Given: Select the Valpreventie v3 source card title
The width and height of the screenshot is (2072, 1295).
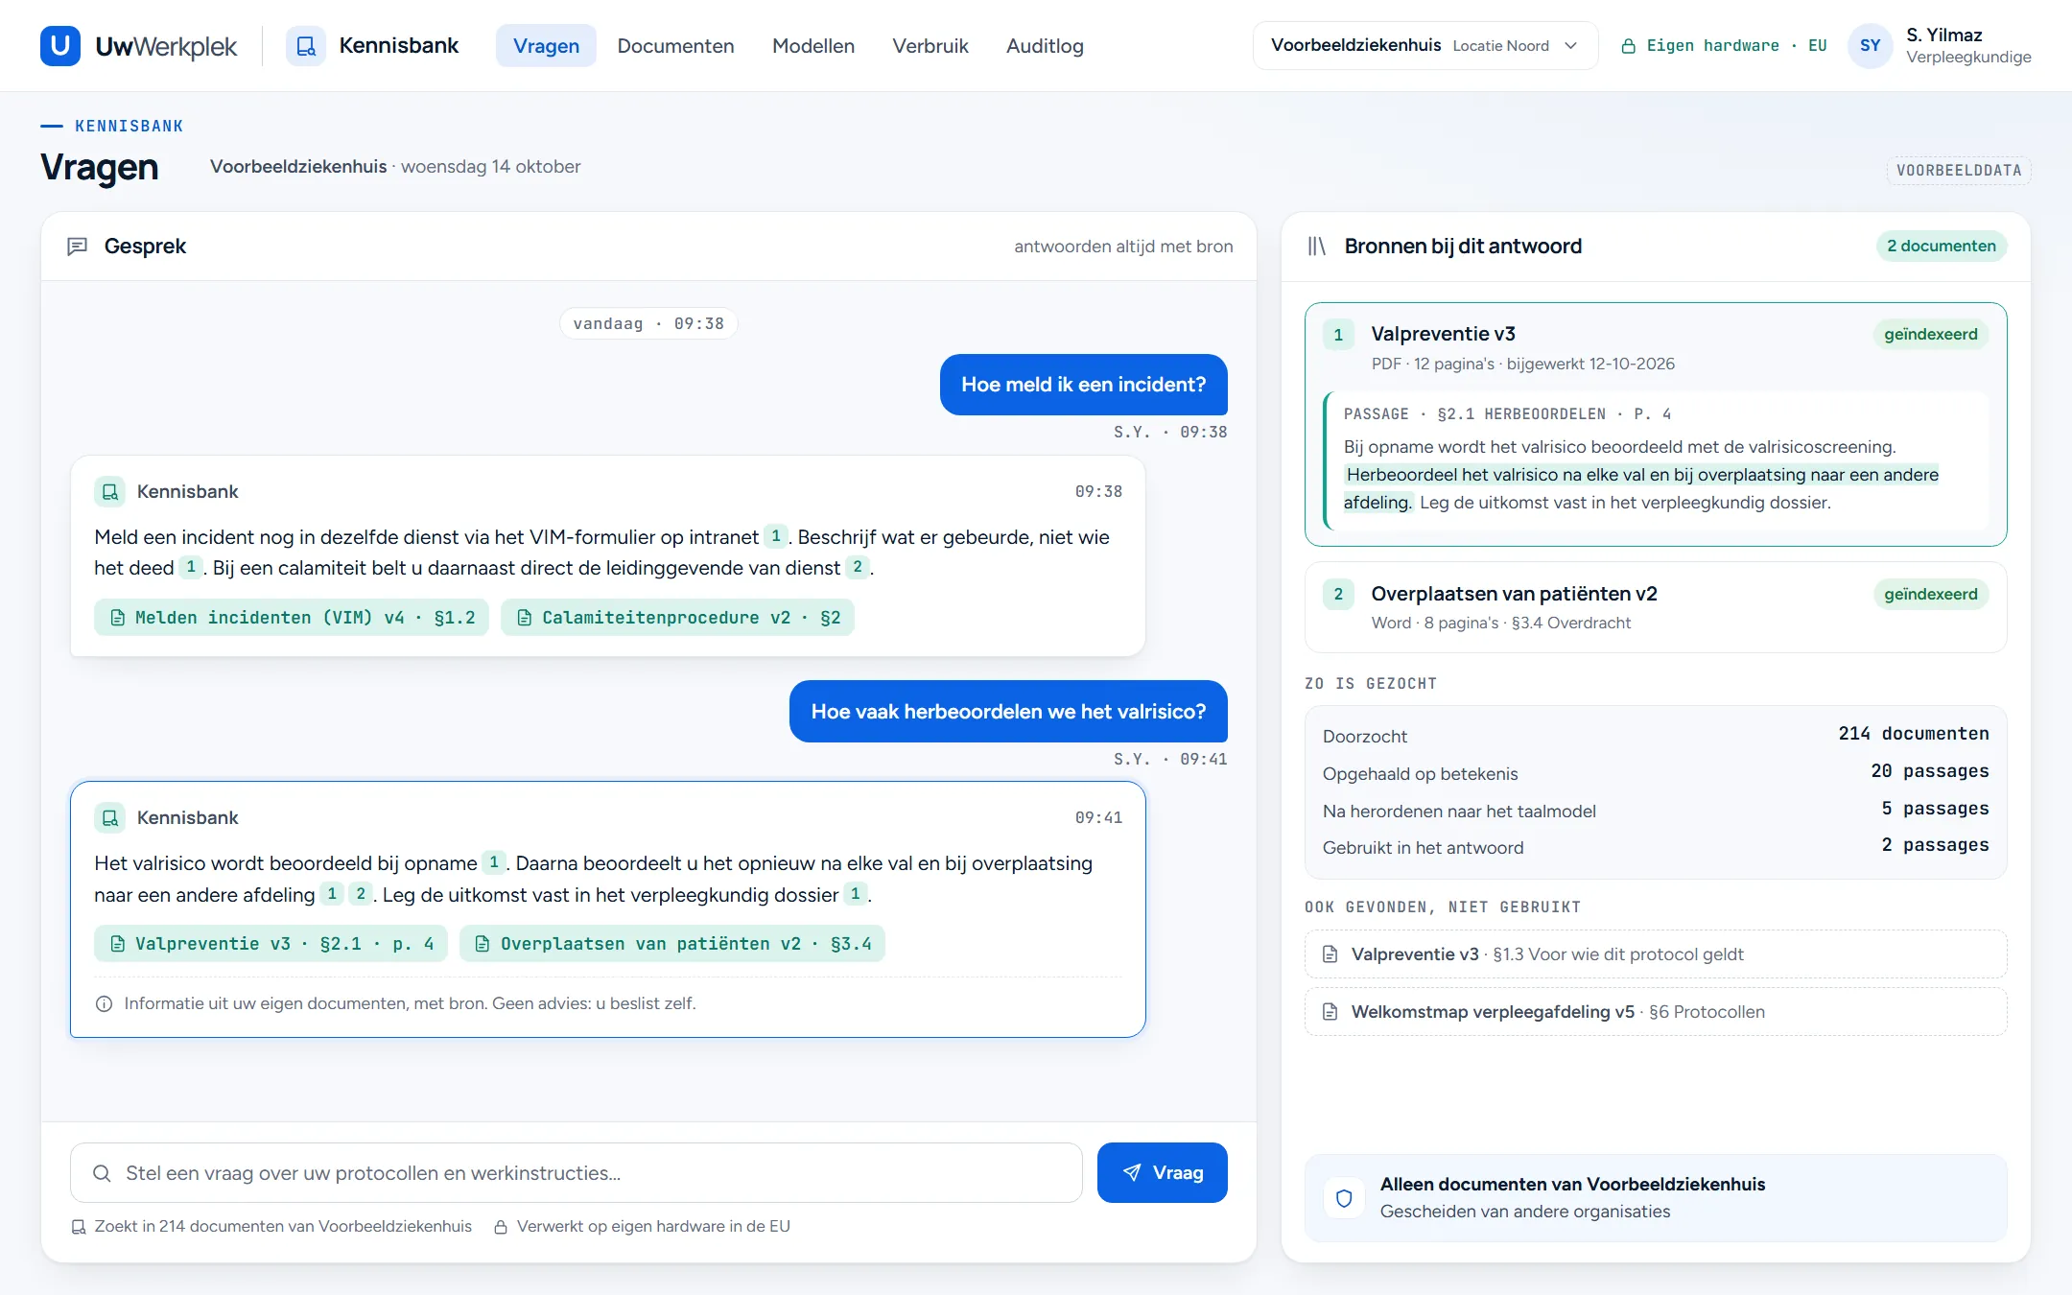Looking at the screenshot, I should (1443, 335).
